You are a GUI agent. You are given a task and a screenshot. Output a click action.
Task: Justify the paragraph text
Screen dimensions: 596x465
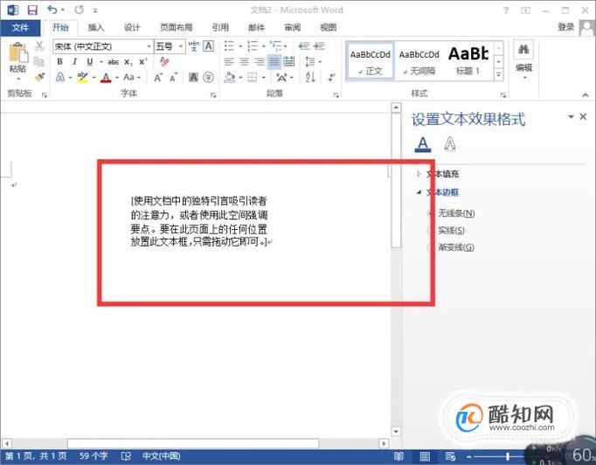(274, 61)
